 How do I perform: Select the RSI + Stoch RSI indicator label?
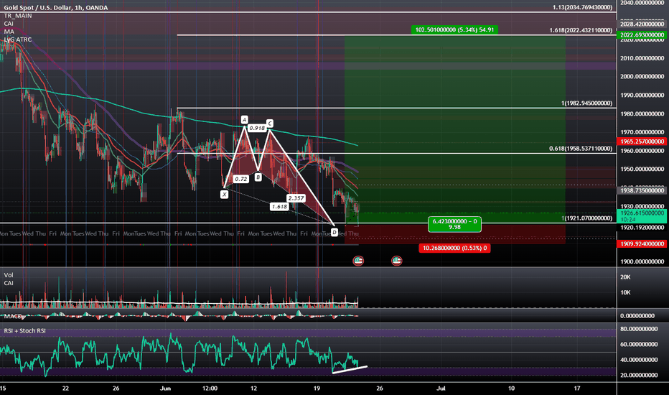tap(24, 330)
